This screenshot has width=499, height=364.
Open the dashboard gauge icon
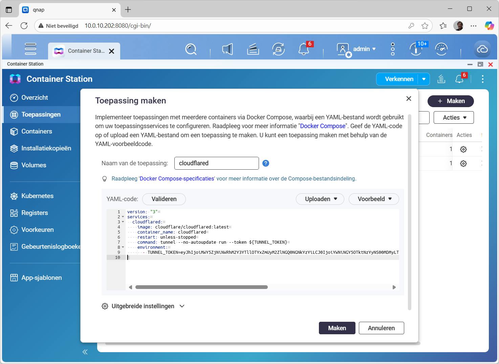pyautogui.click(x=441, y=49)
